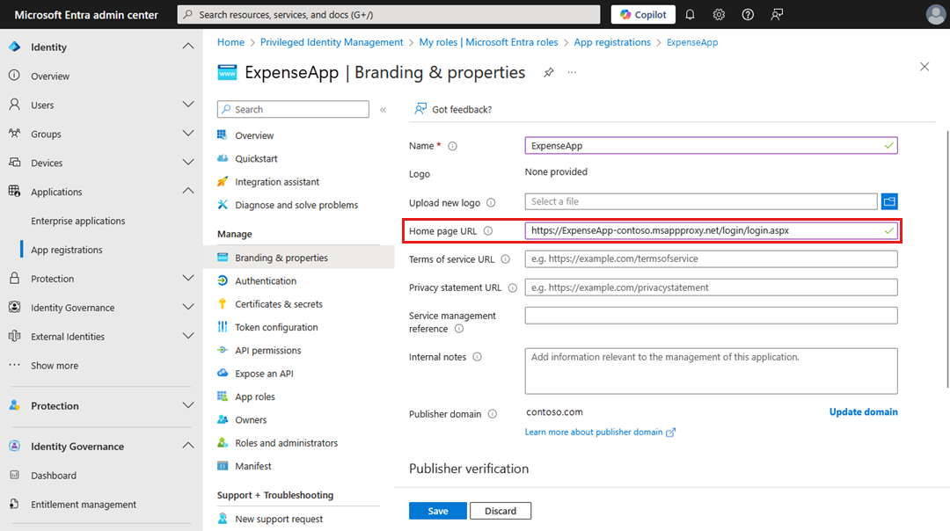Select Authentication under Manage
950x531 pixels.
266,280
